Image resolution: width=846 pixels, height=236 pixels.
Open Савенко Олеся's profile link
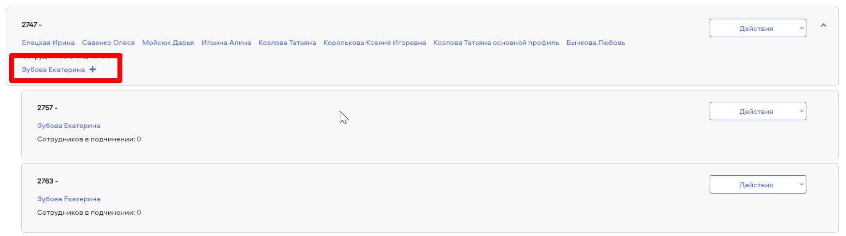point(108,42)
